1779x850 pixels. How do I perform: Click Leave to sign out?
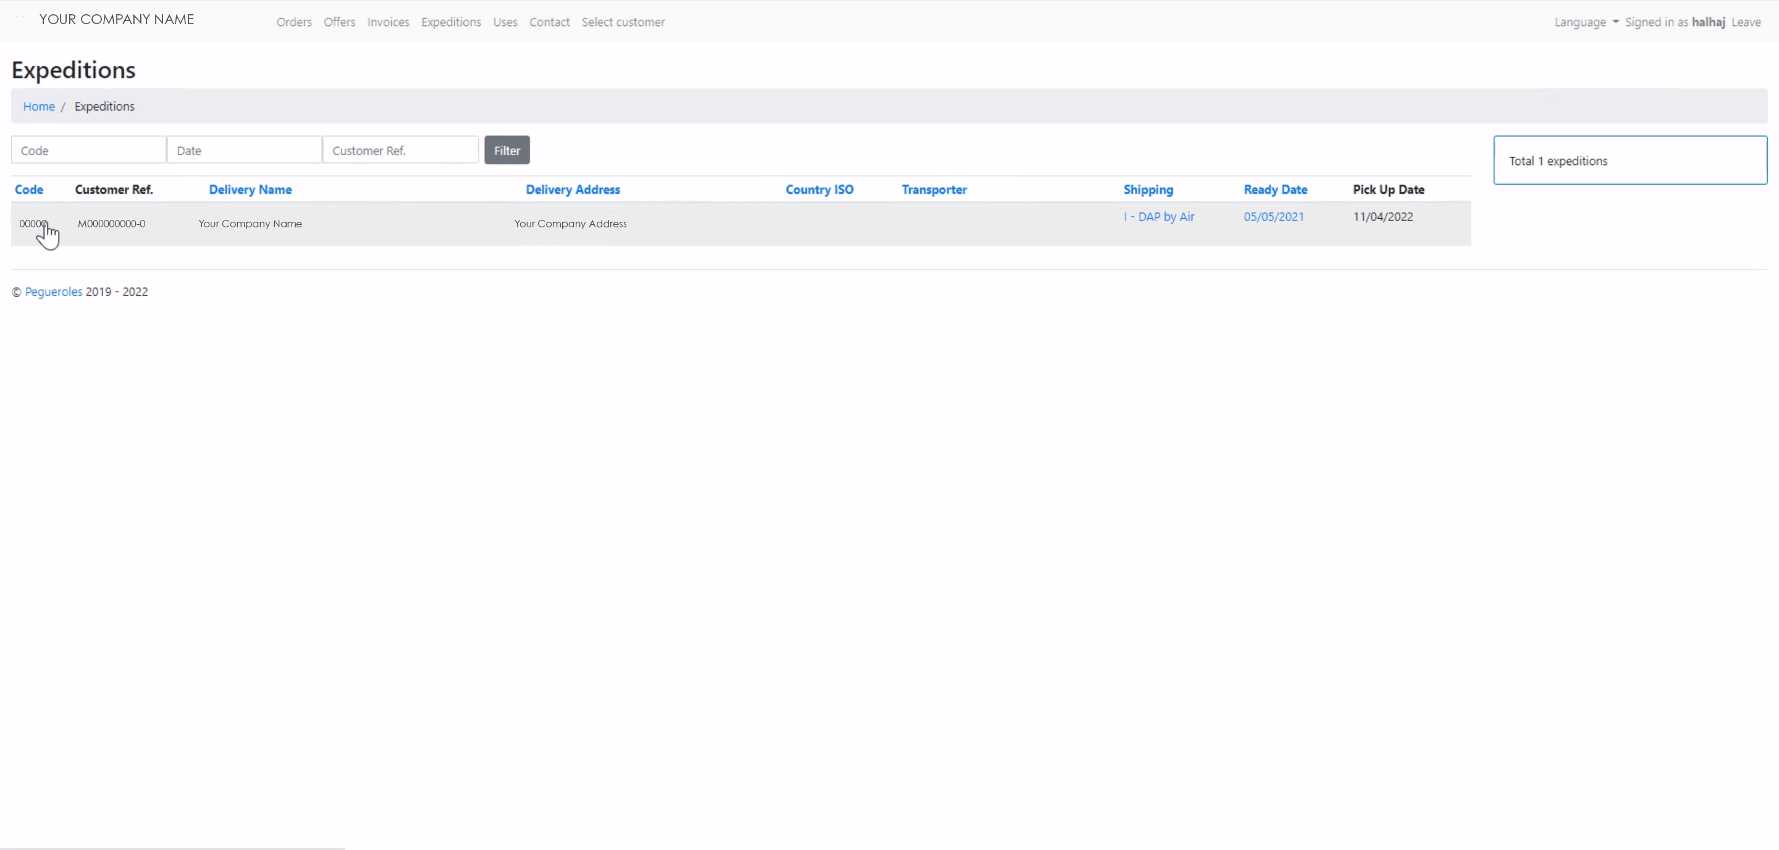pos(1745,22)
